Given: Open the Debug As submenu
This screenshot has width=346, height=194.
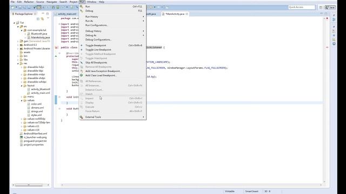Looking at the screenshot, I should click(112, 35).
